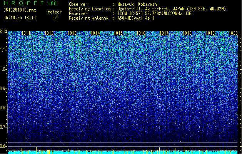242x154 pixels.
Task: Click the antenna A504HB(yagi 4el) text
Action: [136, 18]
